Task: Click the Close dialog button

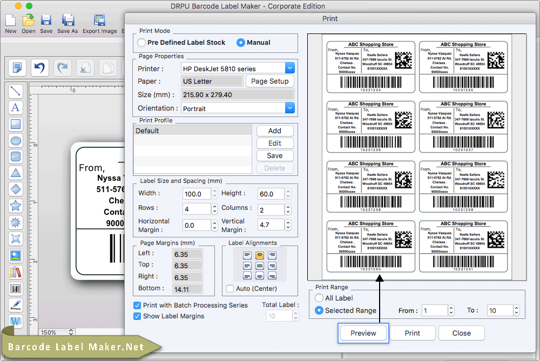Action: [462, 333]
